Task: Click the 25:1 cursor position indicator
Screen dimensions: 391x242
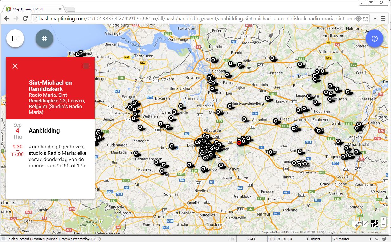Action: [252, 239]
